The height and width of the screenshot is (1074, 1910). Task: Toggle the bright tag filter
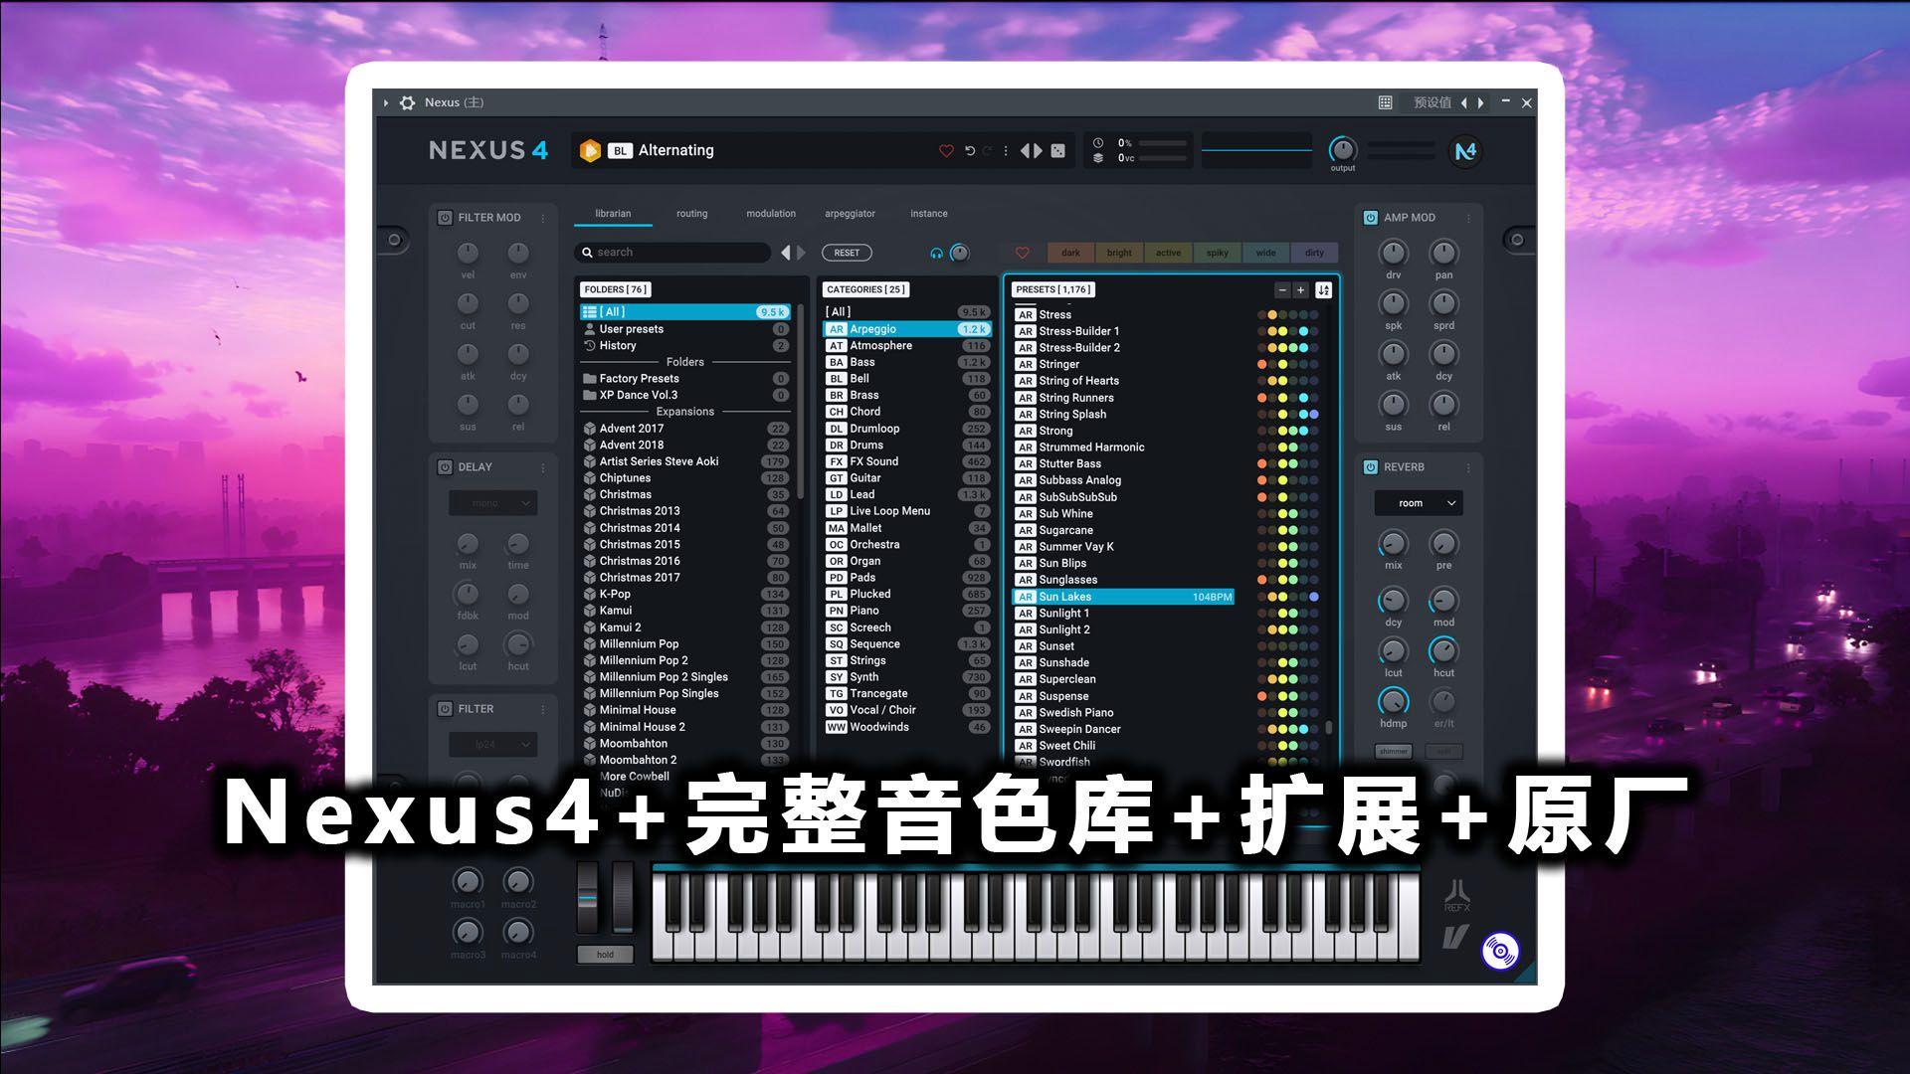[x=1119, y=253]
